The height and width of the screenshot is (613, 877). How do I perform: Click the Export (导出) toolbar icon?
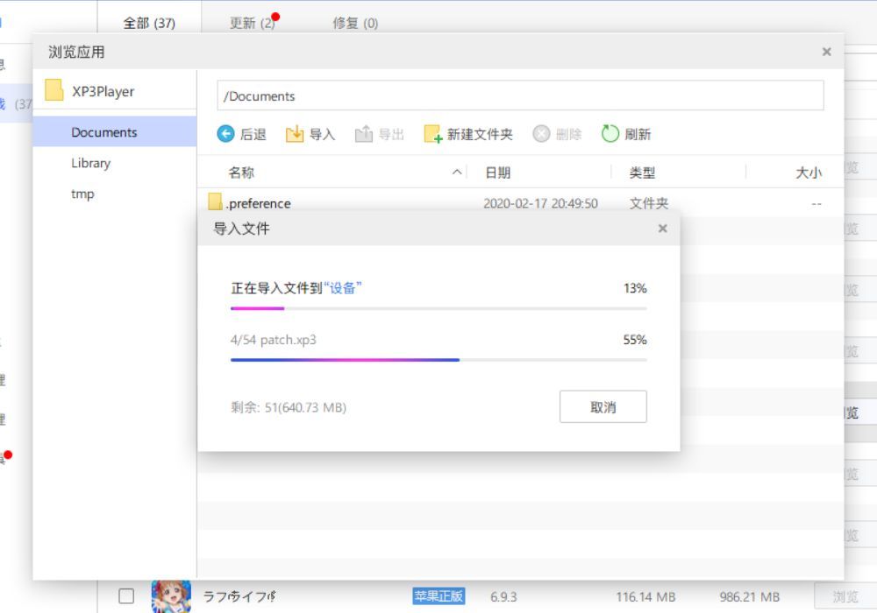point(364,134)
